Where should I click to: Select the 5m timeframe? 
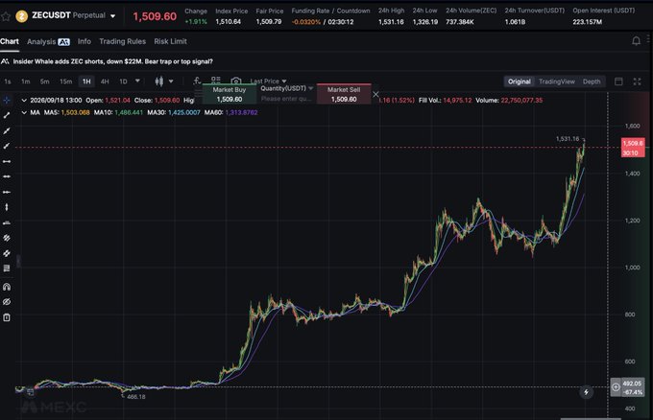pos(44,82)
